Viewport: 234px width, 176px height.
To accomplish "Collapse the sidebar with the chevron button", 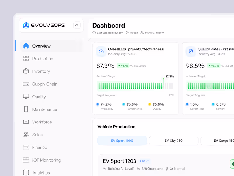I will pos(77,25).
